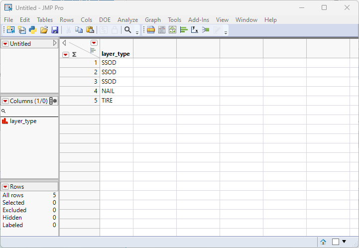Open the Tables menu
Image resolution: width=359 pixels, height=248 pixels.
click(45, 20)
